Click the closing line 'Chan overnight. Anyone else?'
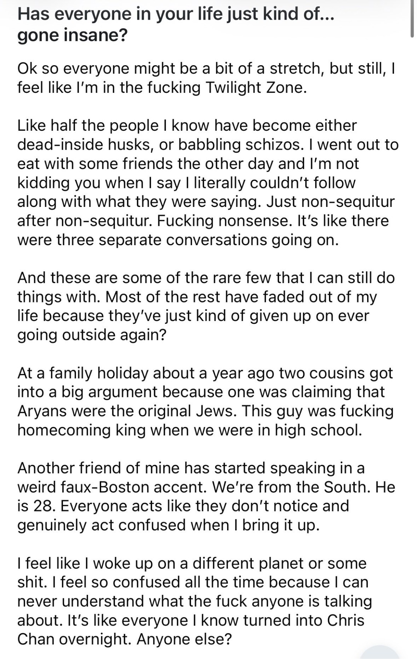 coord(124,639)
